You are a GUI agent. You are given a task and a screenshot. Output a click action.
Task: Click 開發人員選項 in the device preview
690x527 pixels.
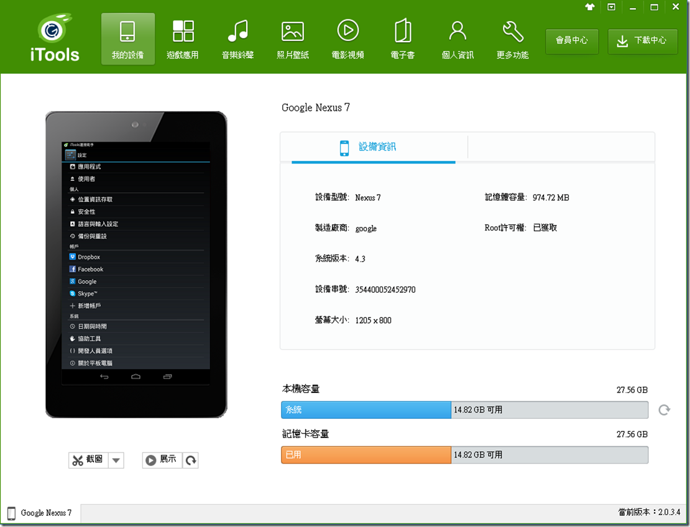point(95,351)
